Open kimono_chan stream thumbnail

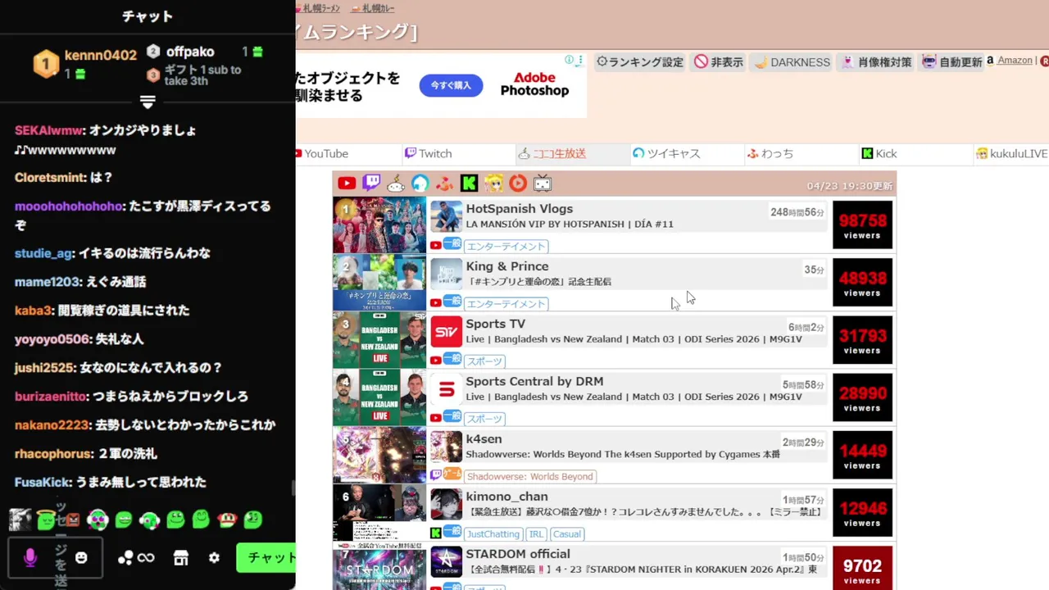pos(379,512)
